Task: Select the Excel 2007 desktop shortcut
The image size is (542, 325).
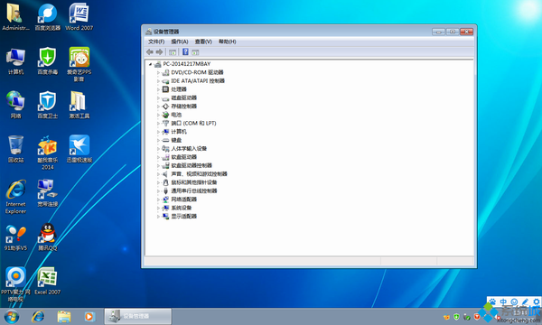Action: point(47,281)
